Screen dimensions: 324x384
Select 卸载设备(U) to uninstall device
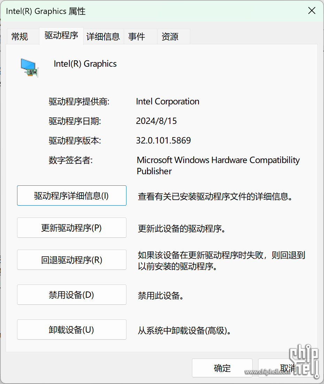pyautogui.click(x=71, y=330)
